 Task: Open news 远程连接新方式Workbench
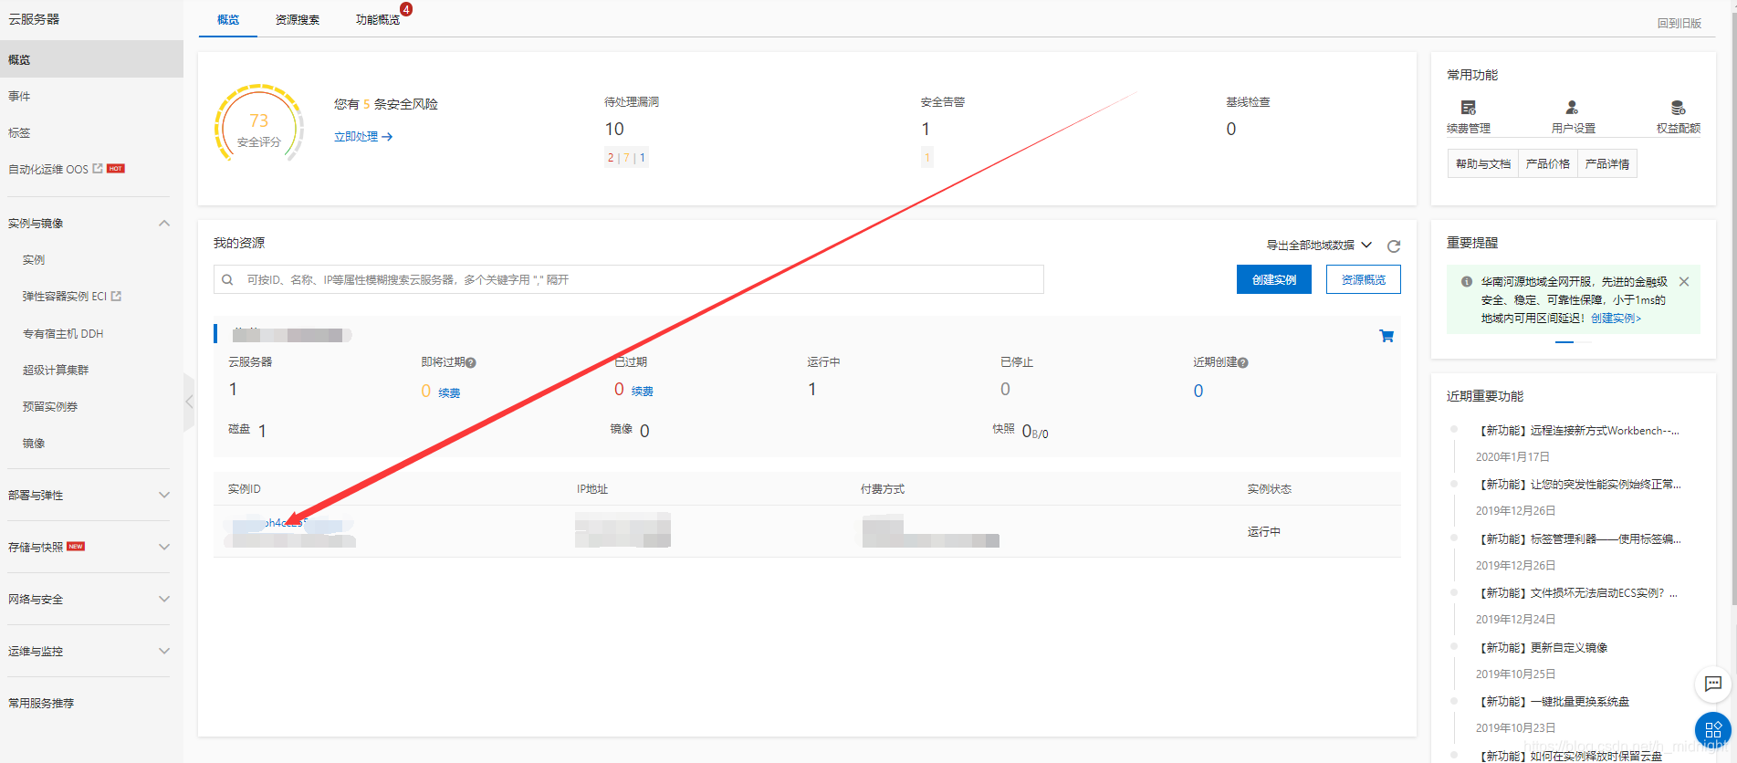click(x=1579, y=431)
